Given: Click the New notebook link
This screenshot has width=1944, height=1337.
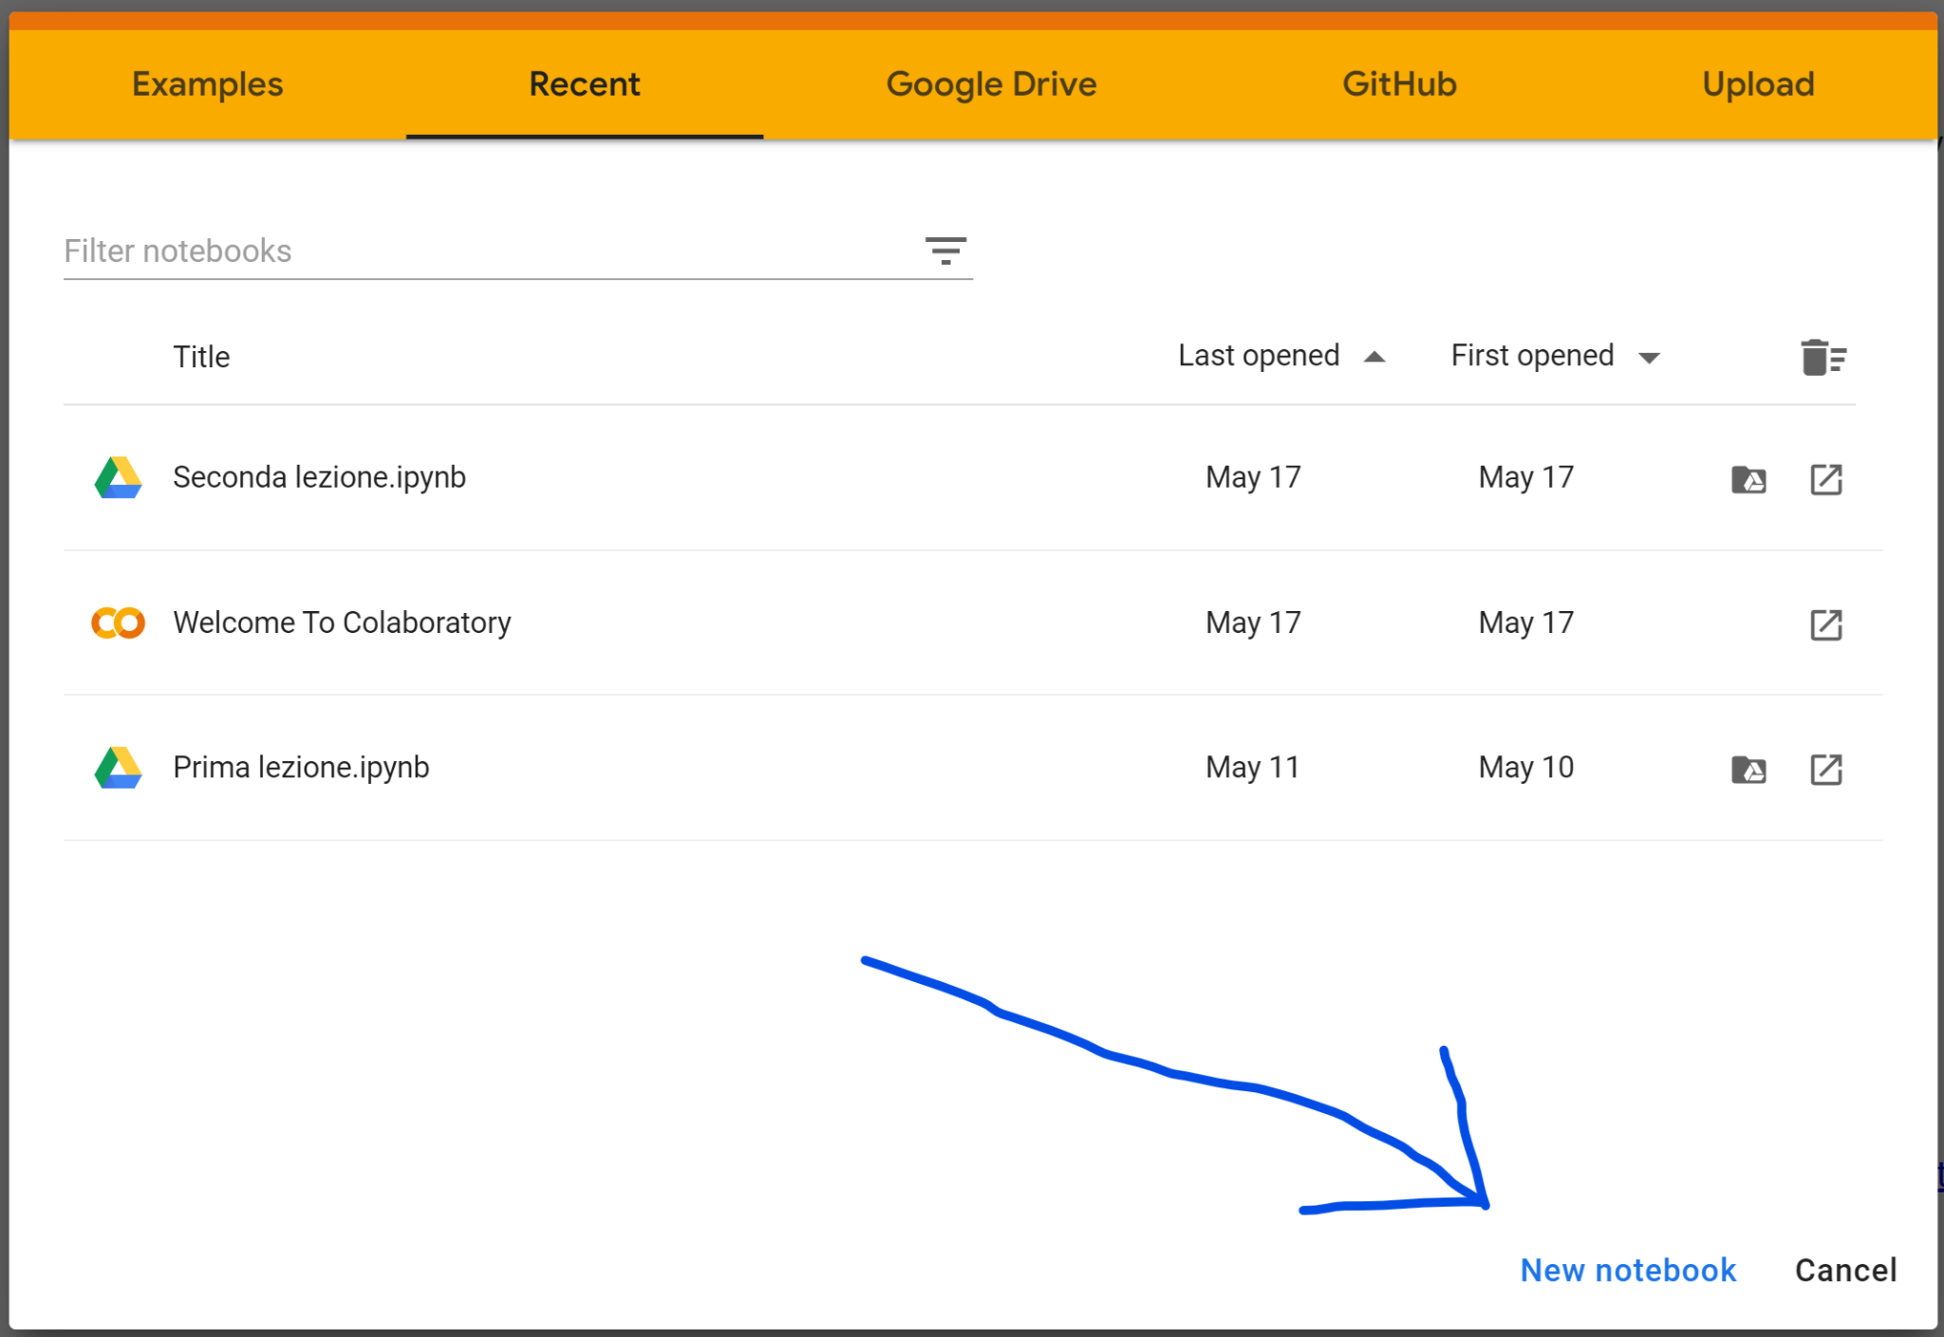Looking at the screenshot, I should (x=1627, y=1270).
